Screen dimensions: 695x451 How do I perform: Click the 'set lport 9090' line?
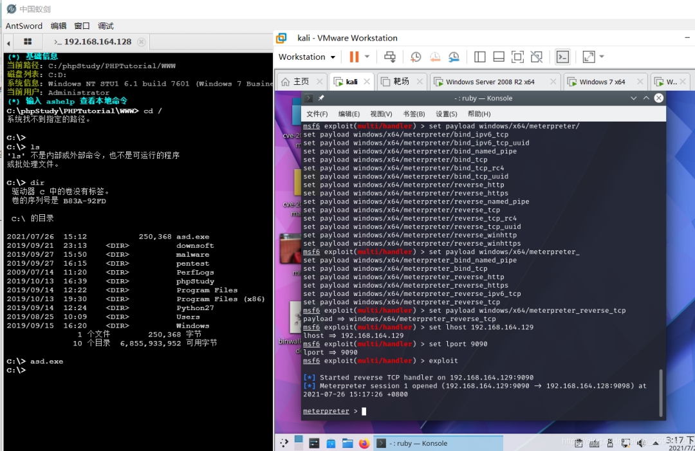click(458, 344)
